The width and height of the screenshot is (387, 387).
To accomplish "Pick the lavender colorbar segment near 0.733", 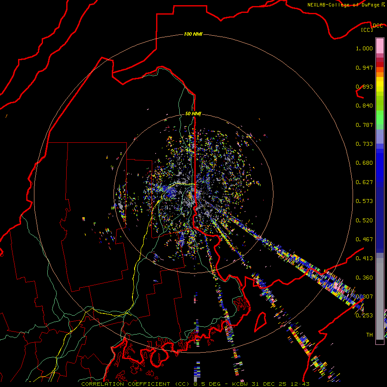I will coord(380,136).
